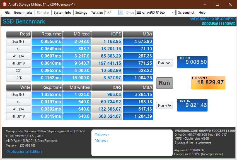Click the Read column header

click(19, 34)
